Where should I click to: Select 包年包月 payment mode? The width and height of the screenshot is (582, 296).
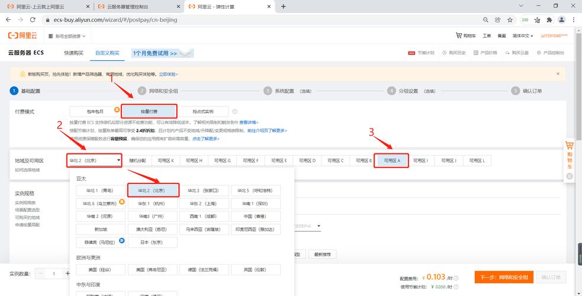95,111
